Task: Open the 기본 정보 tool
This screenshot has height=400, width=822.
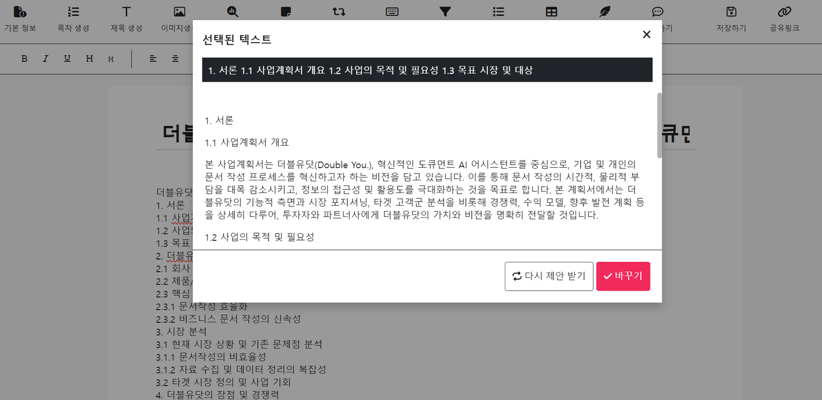Action: coord(20,19)
